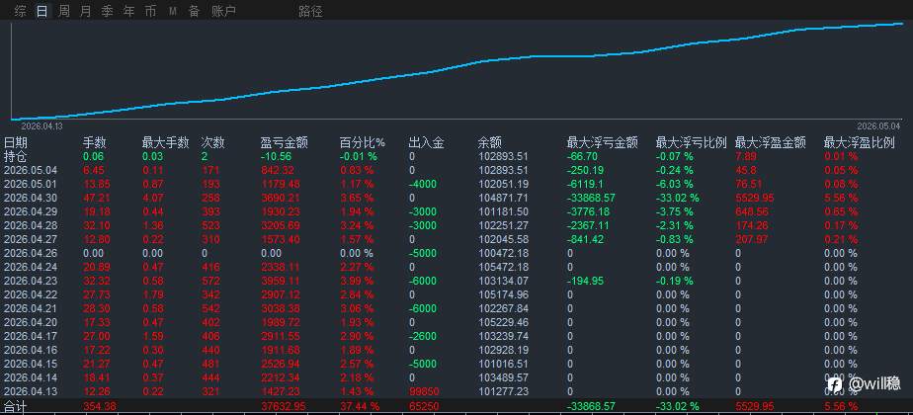Click the 路径 path tab
This screenshot has width=913, height=415.
(x=310, y=11)
